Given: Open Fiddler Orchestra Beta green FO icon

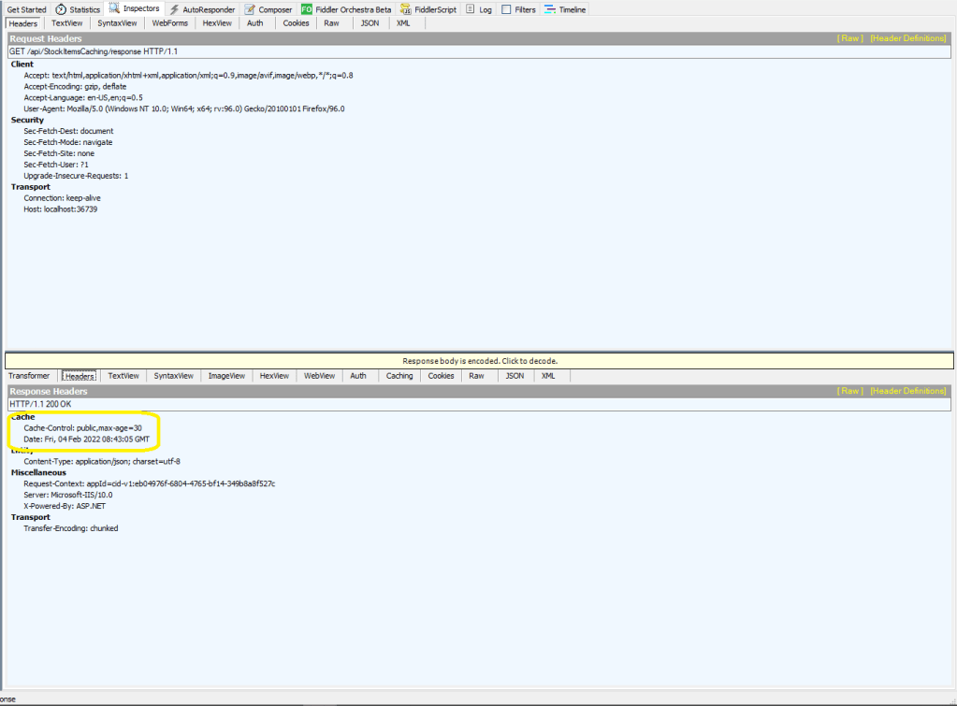Looking at the screenshot, I should click(x=306, y=9).
